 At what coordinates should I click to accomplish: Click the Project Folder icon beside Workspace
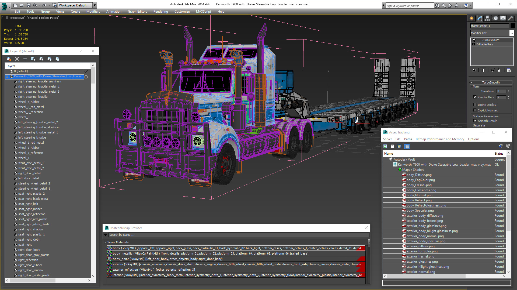coord(54,5)
